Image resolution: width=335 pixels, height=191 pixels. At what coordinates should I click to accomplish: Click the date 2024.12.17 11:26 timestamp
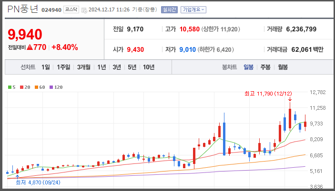tap(109, 10)
